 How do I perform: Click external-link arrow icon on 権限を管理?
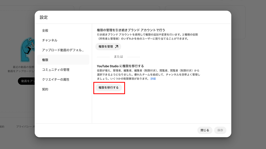pyautogui.click(x=117, y=46)
